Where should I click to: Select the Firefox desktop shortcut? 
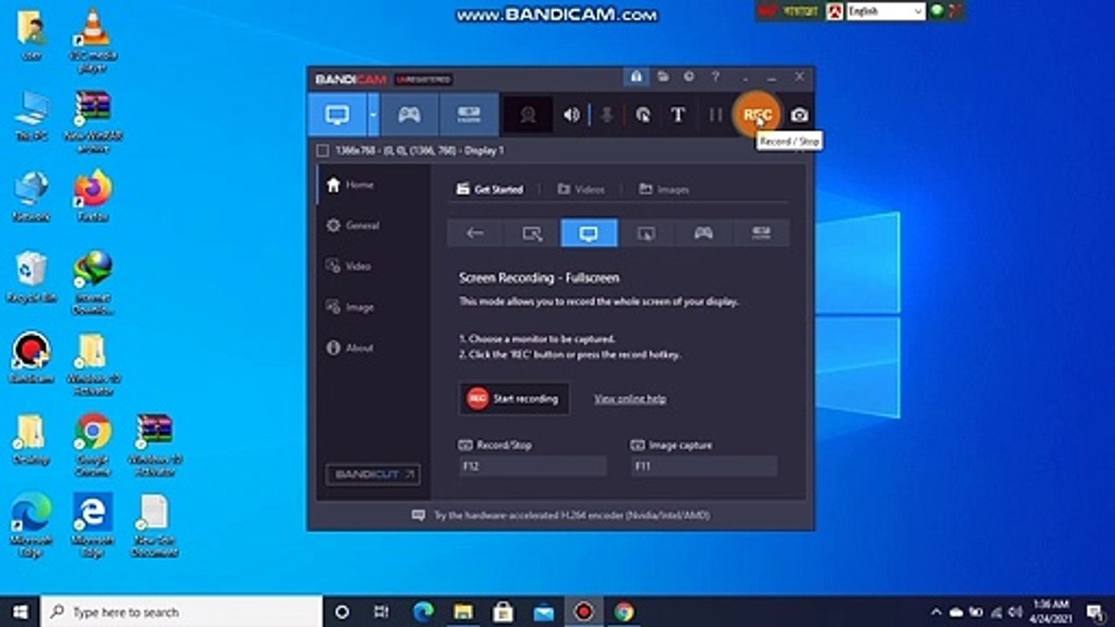click(x=93, y=196)
